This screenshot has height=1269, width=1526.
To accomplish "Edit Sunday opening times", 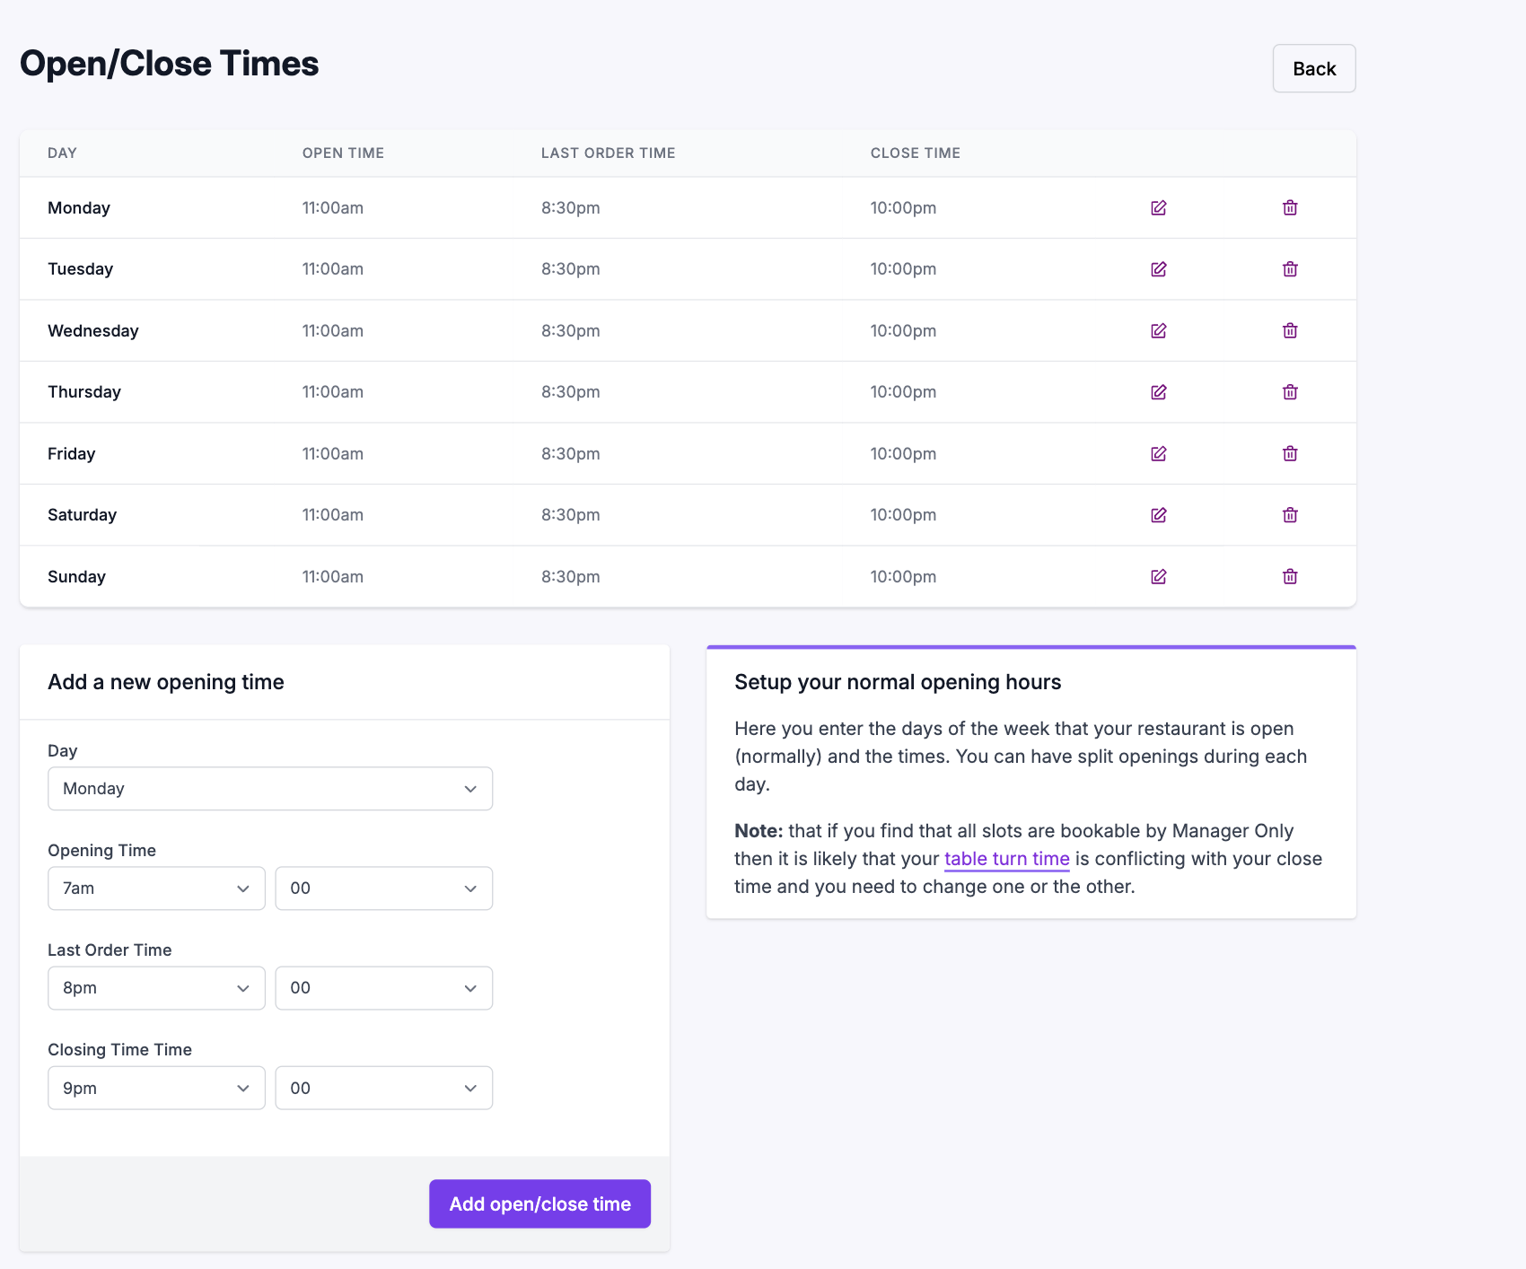I will click(1159, 577).
